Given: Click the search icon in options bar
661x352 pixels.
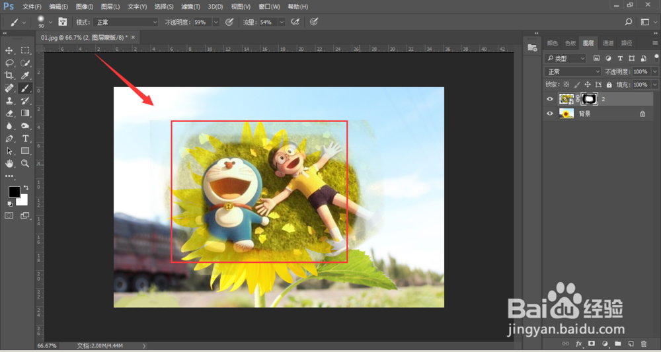Looking at the screenshot, I should (x=629, y=22).
